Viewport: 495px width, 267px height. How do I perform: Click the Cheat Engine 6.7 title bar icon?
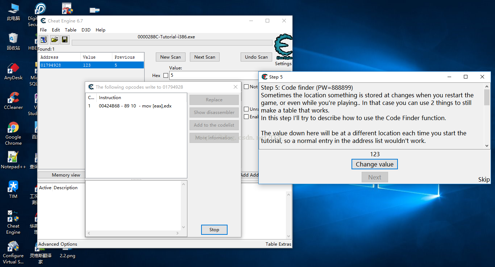pyautogui.click(x=43, y=21)
